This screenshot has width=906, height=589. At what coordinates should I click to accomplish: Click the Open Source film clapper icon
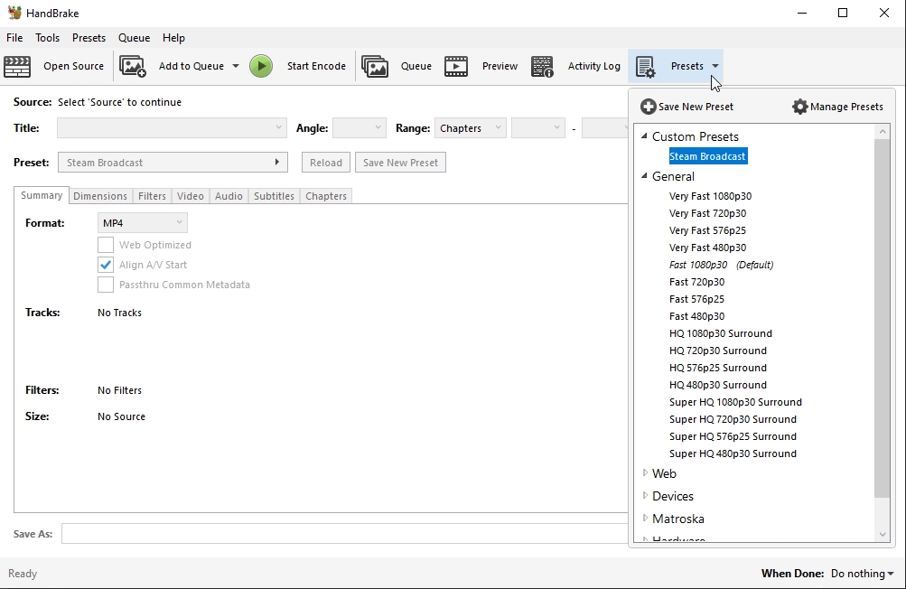pos(17,67)
